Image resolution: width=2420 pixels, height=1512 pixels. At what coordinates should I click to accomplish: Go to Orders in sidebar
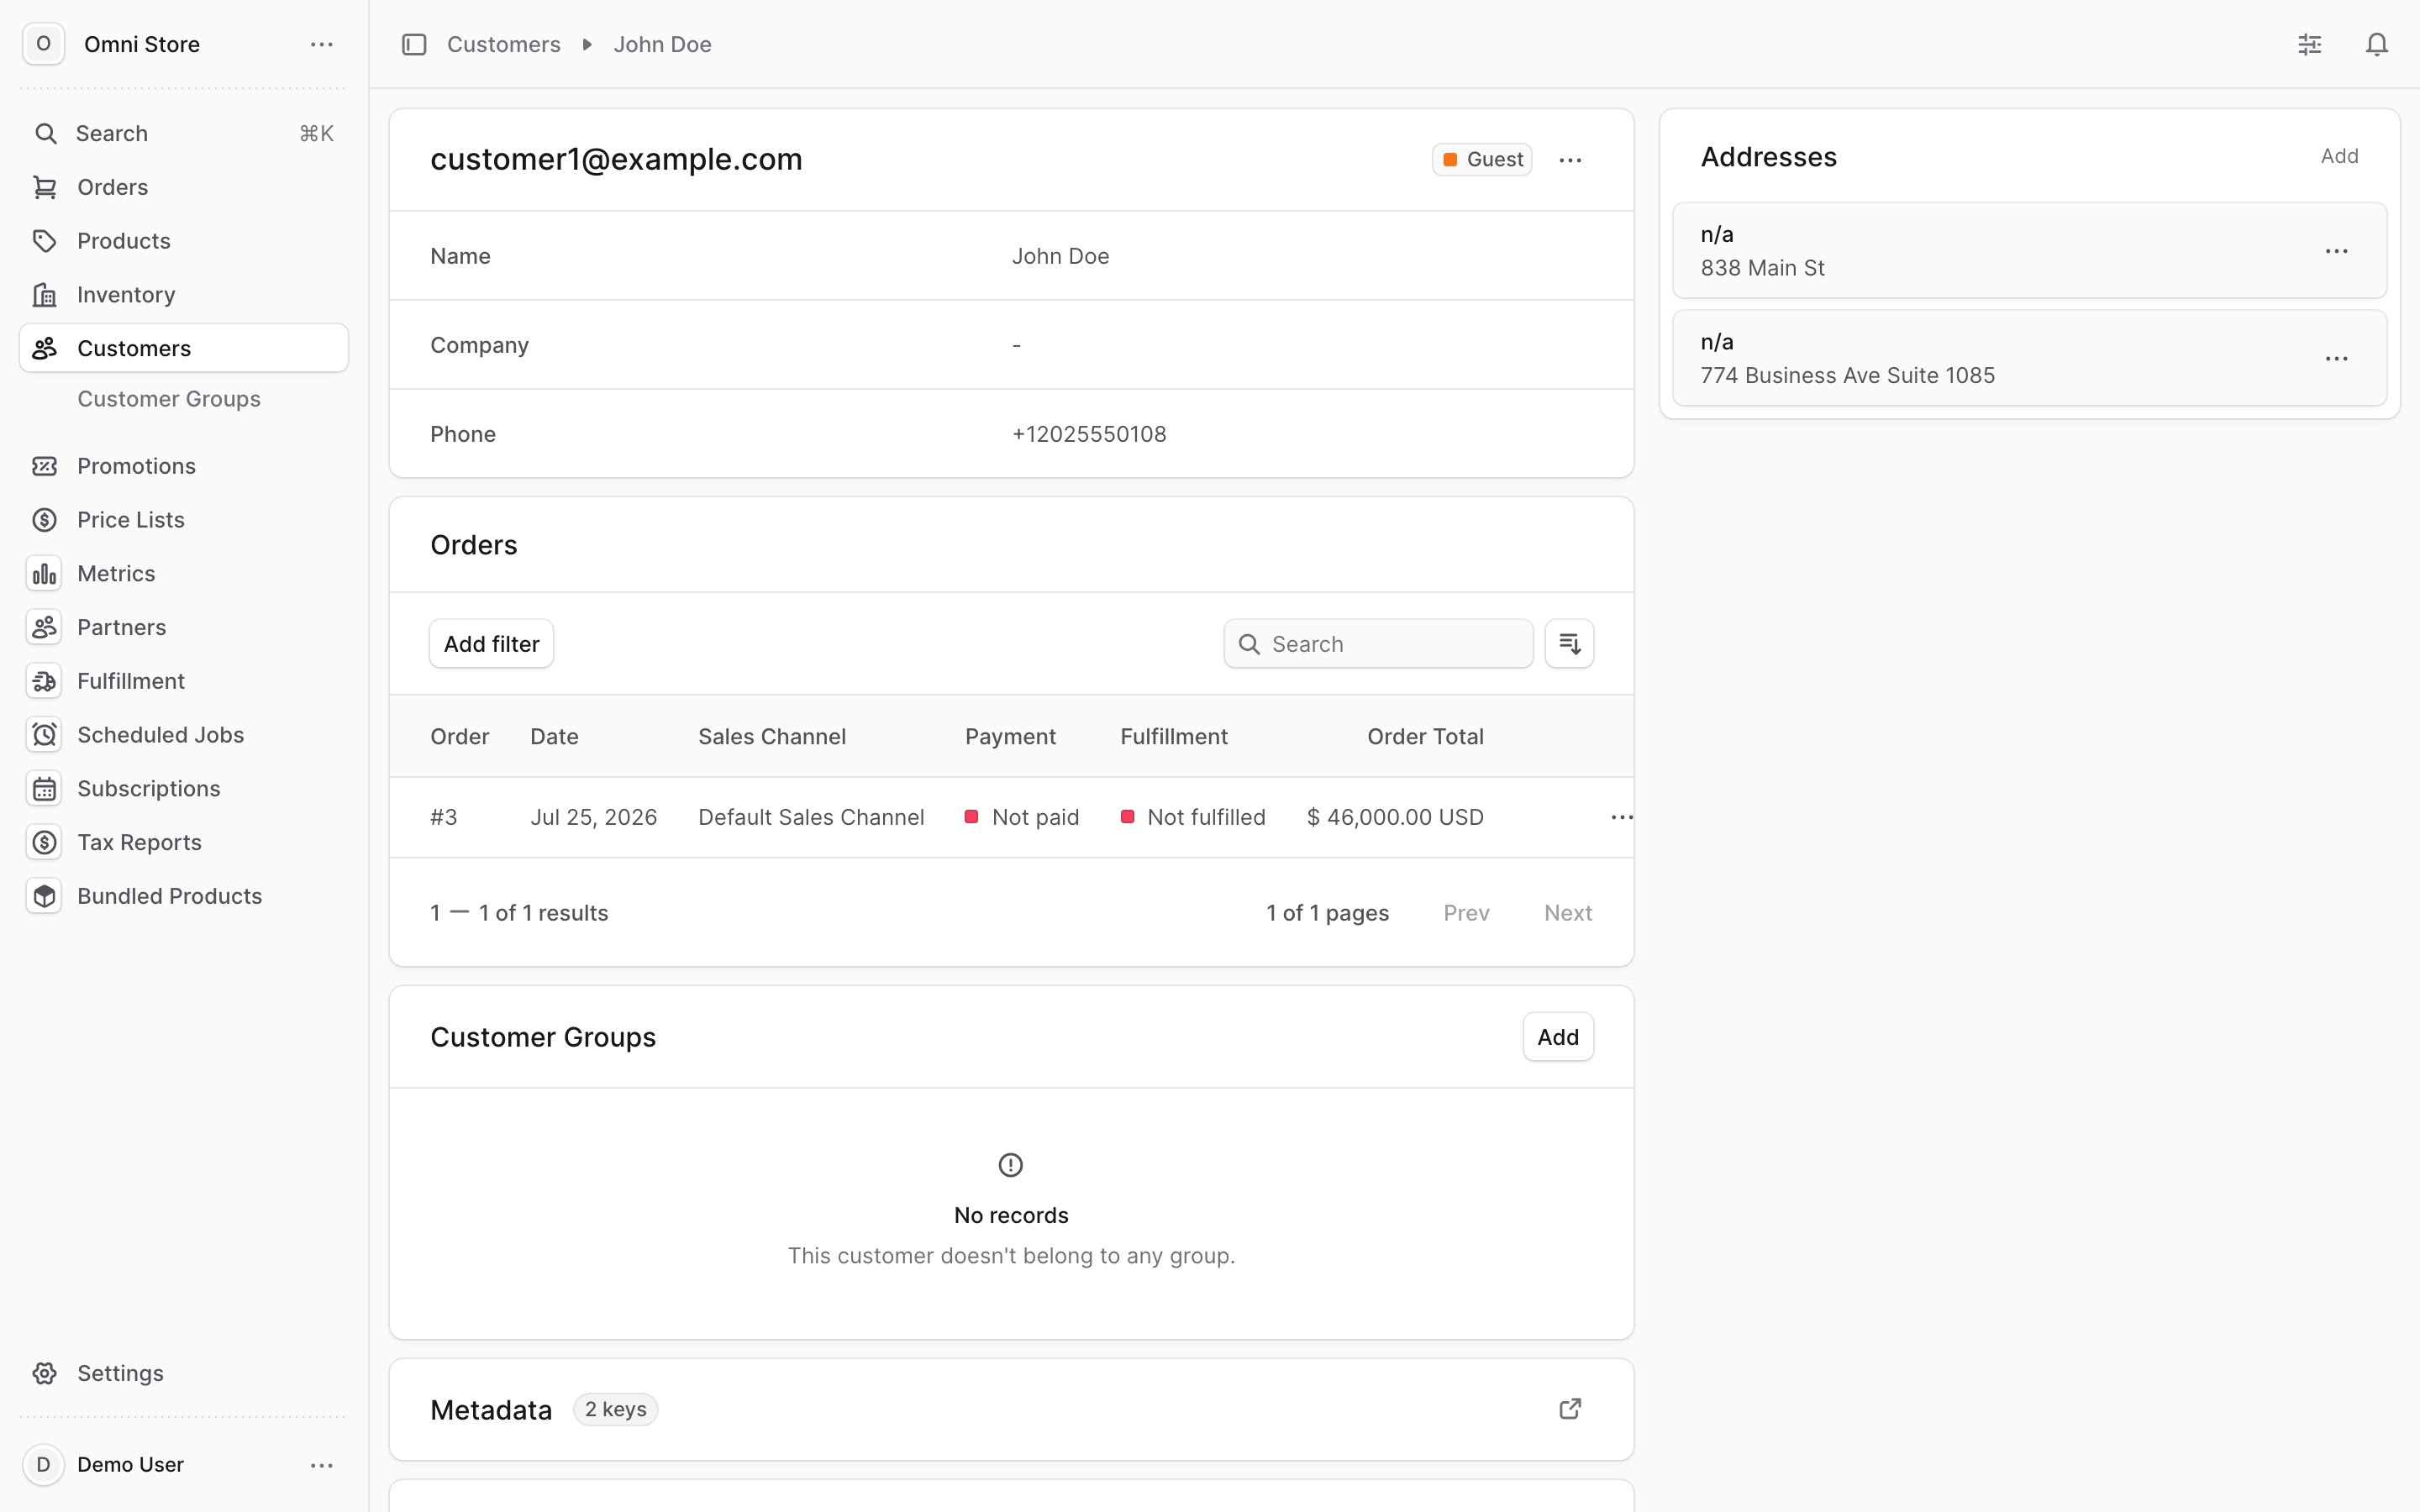tap(184, 187)
